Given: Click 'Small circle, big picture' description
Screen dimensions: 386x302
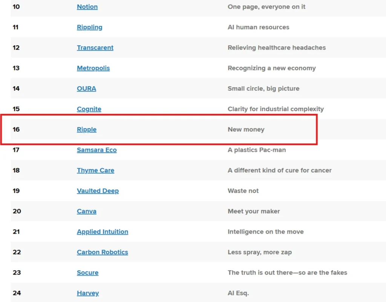Looking at the screenshot, I should 263,88.
